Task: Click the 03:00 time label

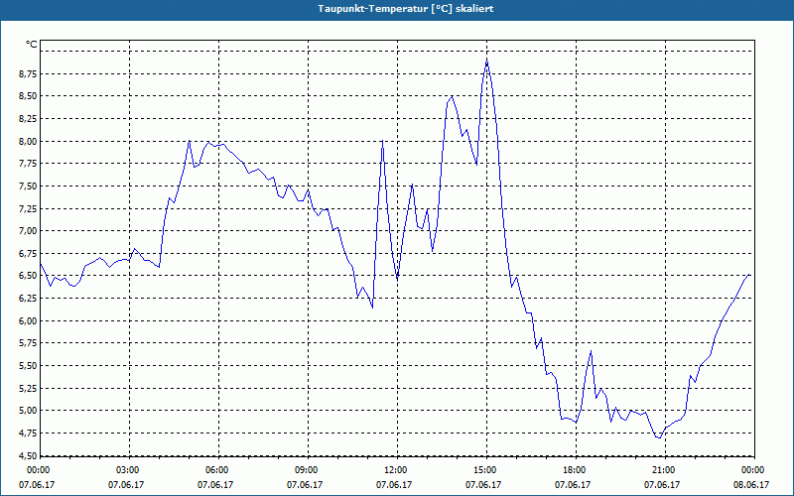Action: coord(130,470)
